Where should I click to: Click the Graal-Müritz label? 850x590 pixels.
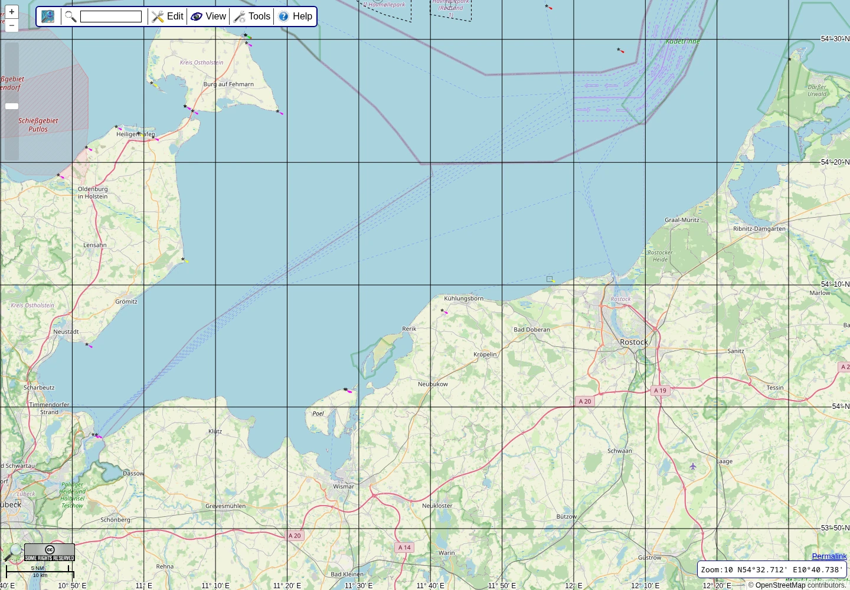coord(682,220)
